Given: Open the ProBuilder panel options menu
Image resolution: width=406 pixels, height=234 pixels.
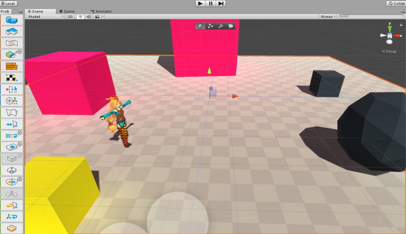Looking at the screenshot, I should [x=20, y=12].
